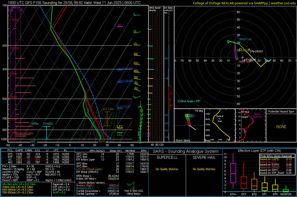
Task: Click the LCL-EL (Cloud Layer) row
Action: pos(112,169)
